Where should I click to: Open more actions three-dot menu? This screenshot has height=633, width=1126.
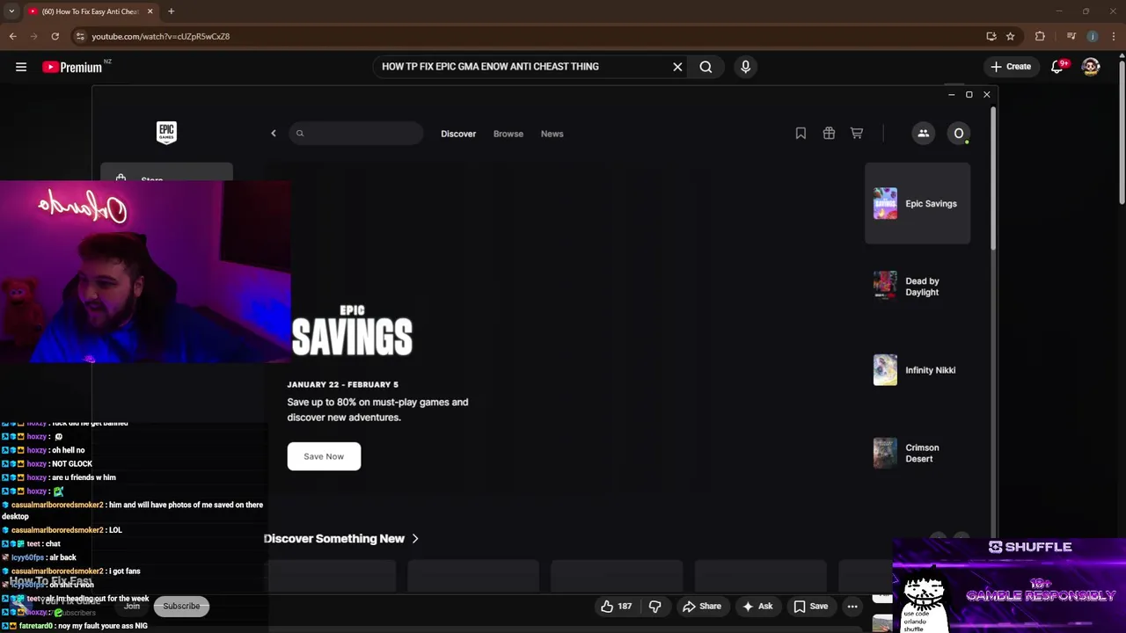(852, 607)
